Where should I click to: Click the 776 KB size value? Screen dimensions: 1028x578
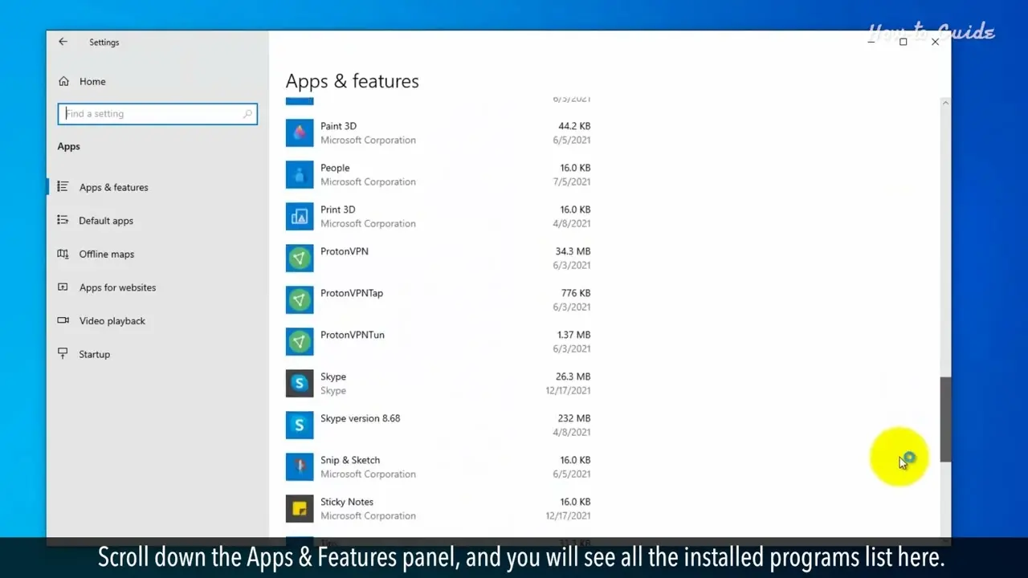576,293
